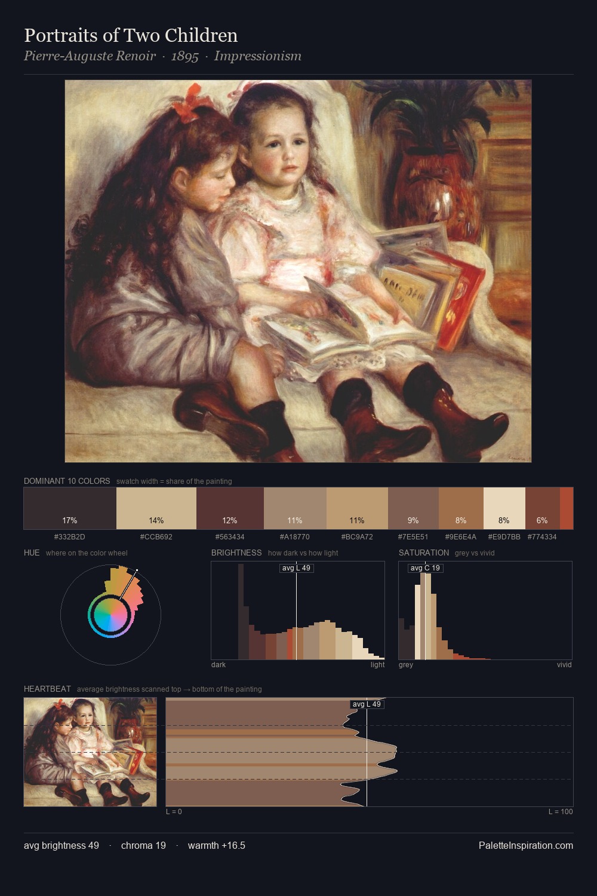597x896 pixels.
Task: Click the brightness histogram chart
Action: pos(298,610)
